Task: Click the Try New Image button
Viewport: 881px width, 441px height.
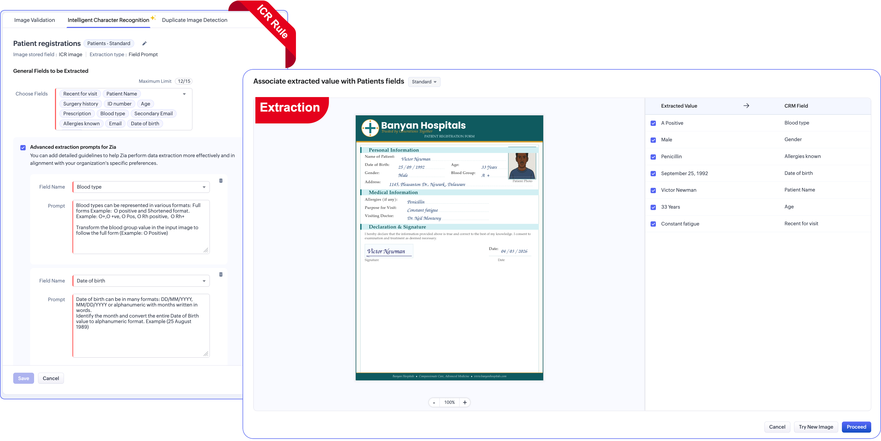Action: click(x=816, y=427)
